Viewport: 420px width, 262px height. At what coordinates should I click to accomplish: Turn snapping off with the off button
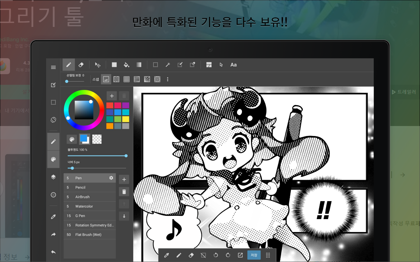pyautogui.click(x=106, y=79)
